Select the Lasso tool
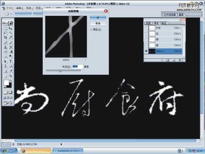Screen dimensions: 205x154 [5, 33]
